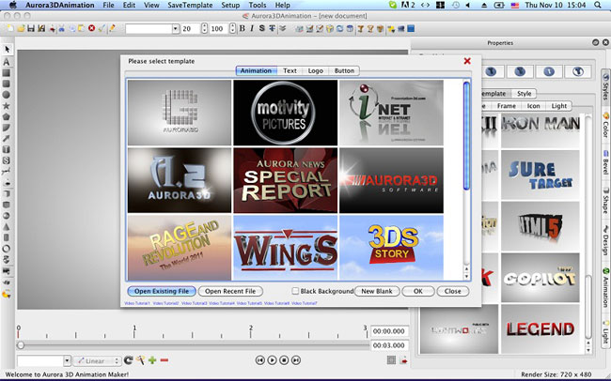This screenshot has width=611, height=381.
Task: Choose the Special Report template thumbnail
Action: [285, 180]
